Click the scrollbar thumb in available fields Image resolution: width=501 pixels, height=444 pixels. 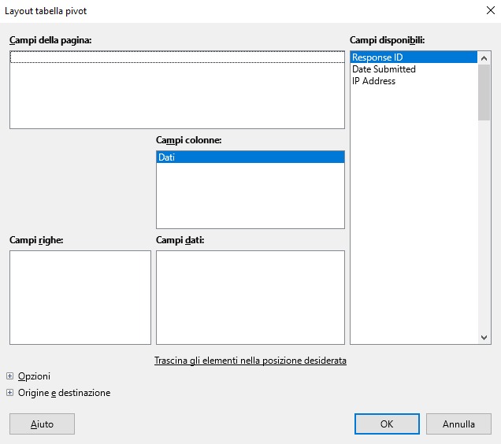(484, 92)
